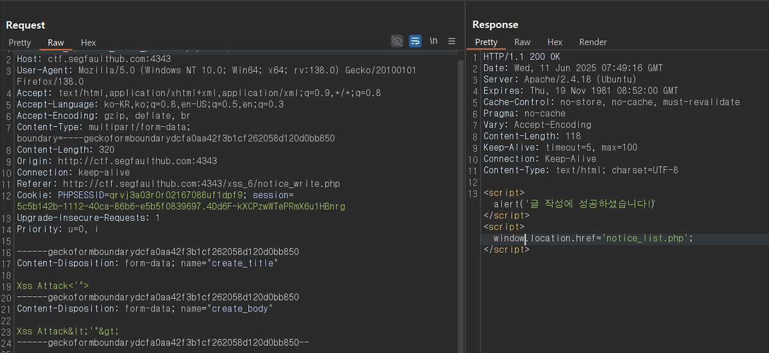769x353 pixels.
Task: Open the Request panel hamburger menu
Action: (452, 41)
